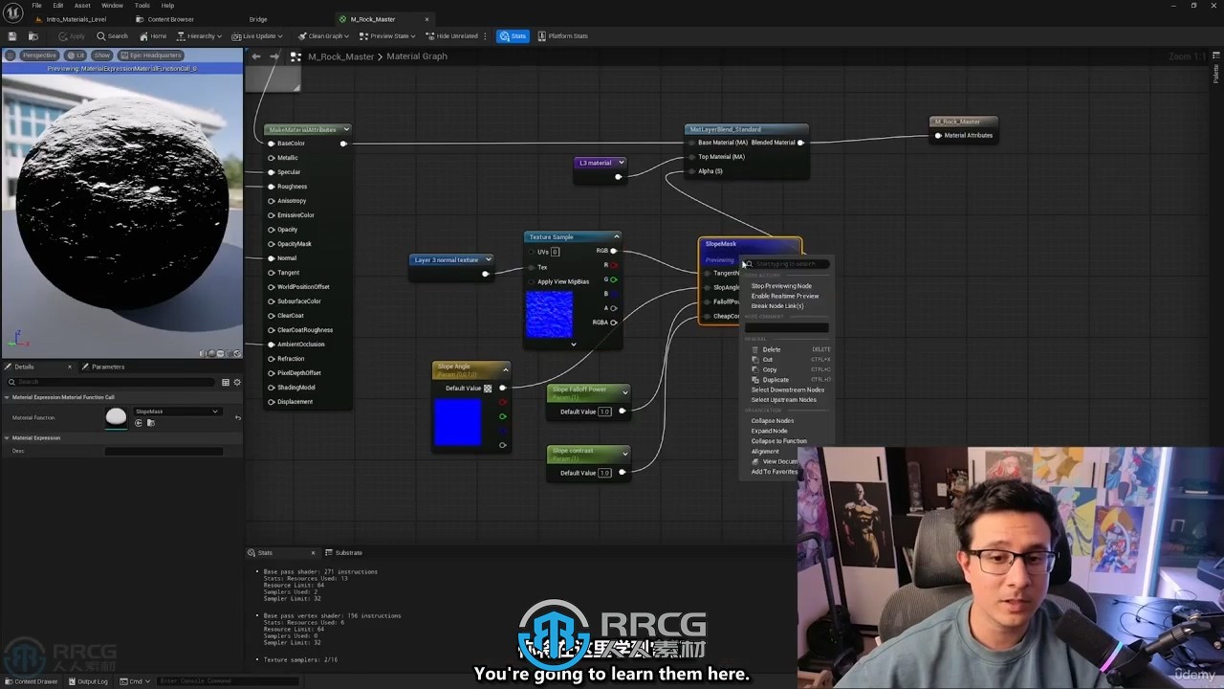Toggle the Lit view mode button
The height and width of the screenshot is (689, 1224).
pyautogui.click(x=76, y=56)
